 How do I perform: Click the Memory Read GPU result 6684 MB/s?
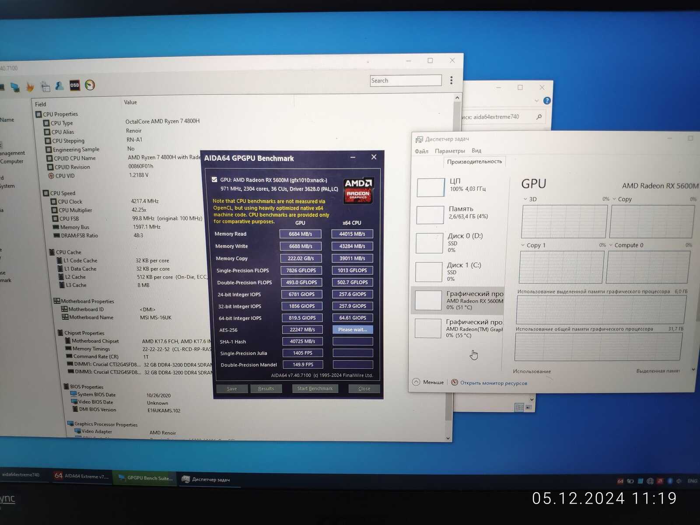coord(301,234)
